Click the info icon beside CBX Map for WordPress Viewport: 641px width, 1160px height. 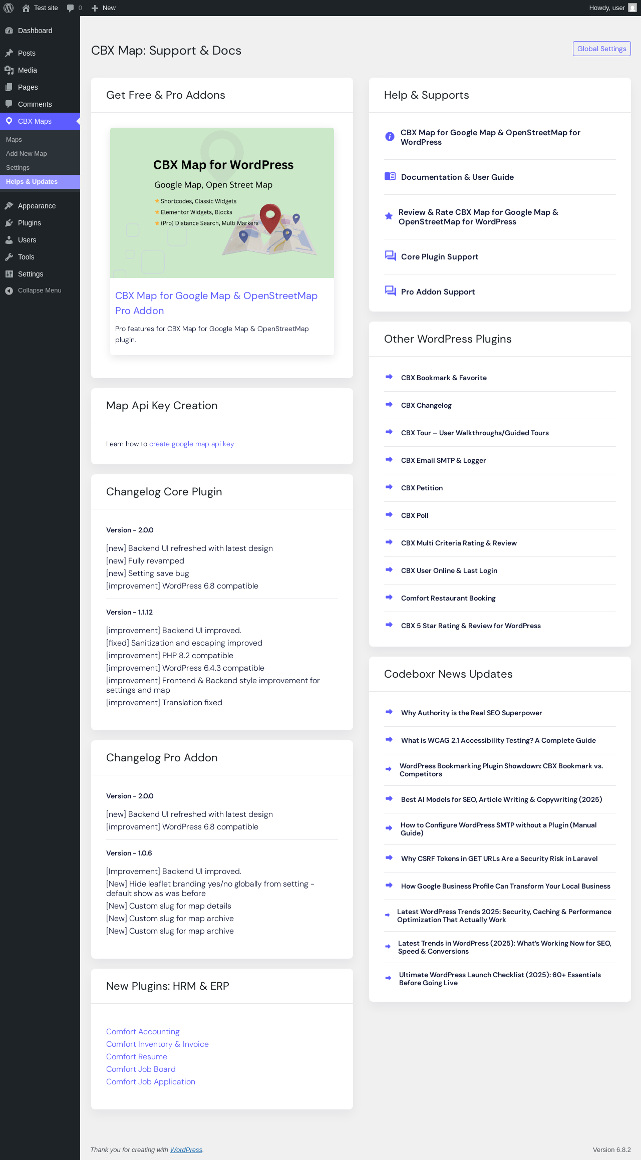click(x=390, y=137)
